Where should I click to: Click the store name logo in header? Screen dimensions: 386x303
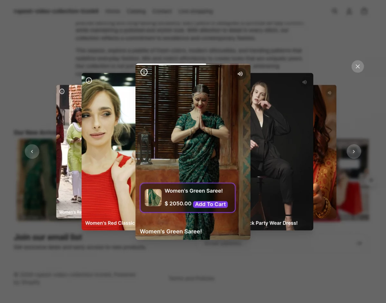pyautogui.click(x=56, y=11)
